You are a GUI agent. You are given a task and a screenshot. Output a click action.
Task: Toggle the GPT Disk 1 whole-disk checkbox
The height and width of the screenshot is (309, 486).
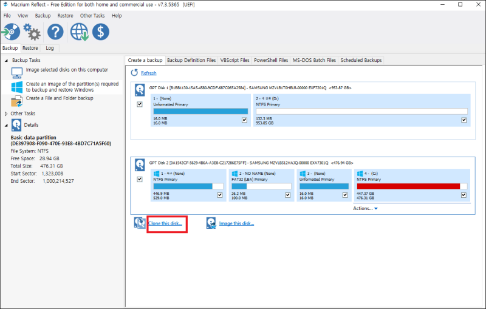tap(140, 104)
